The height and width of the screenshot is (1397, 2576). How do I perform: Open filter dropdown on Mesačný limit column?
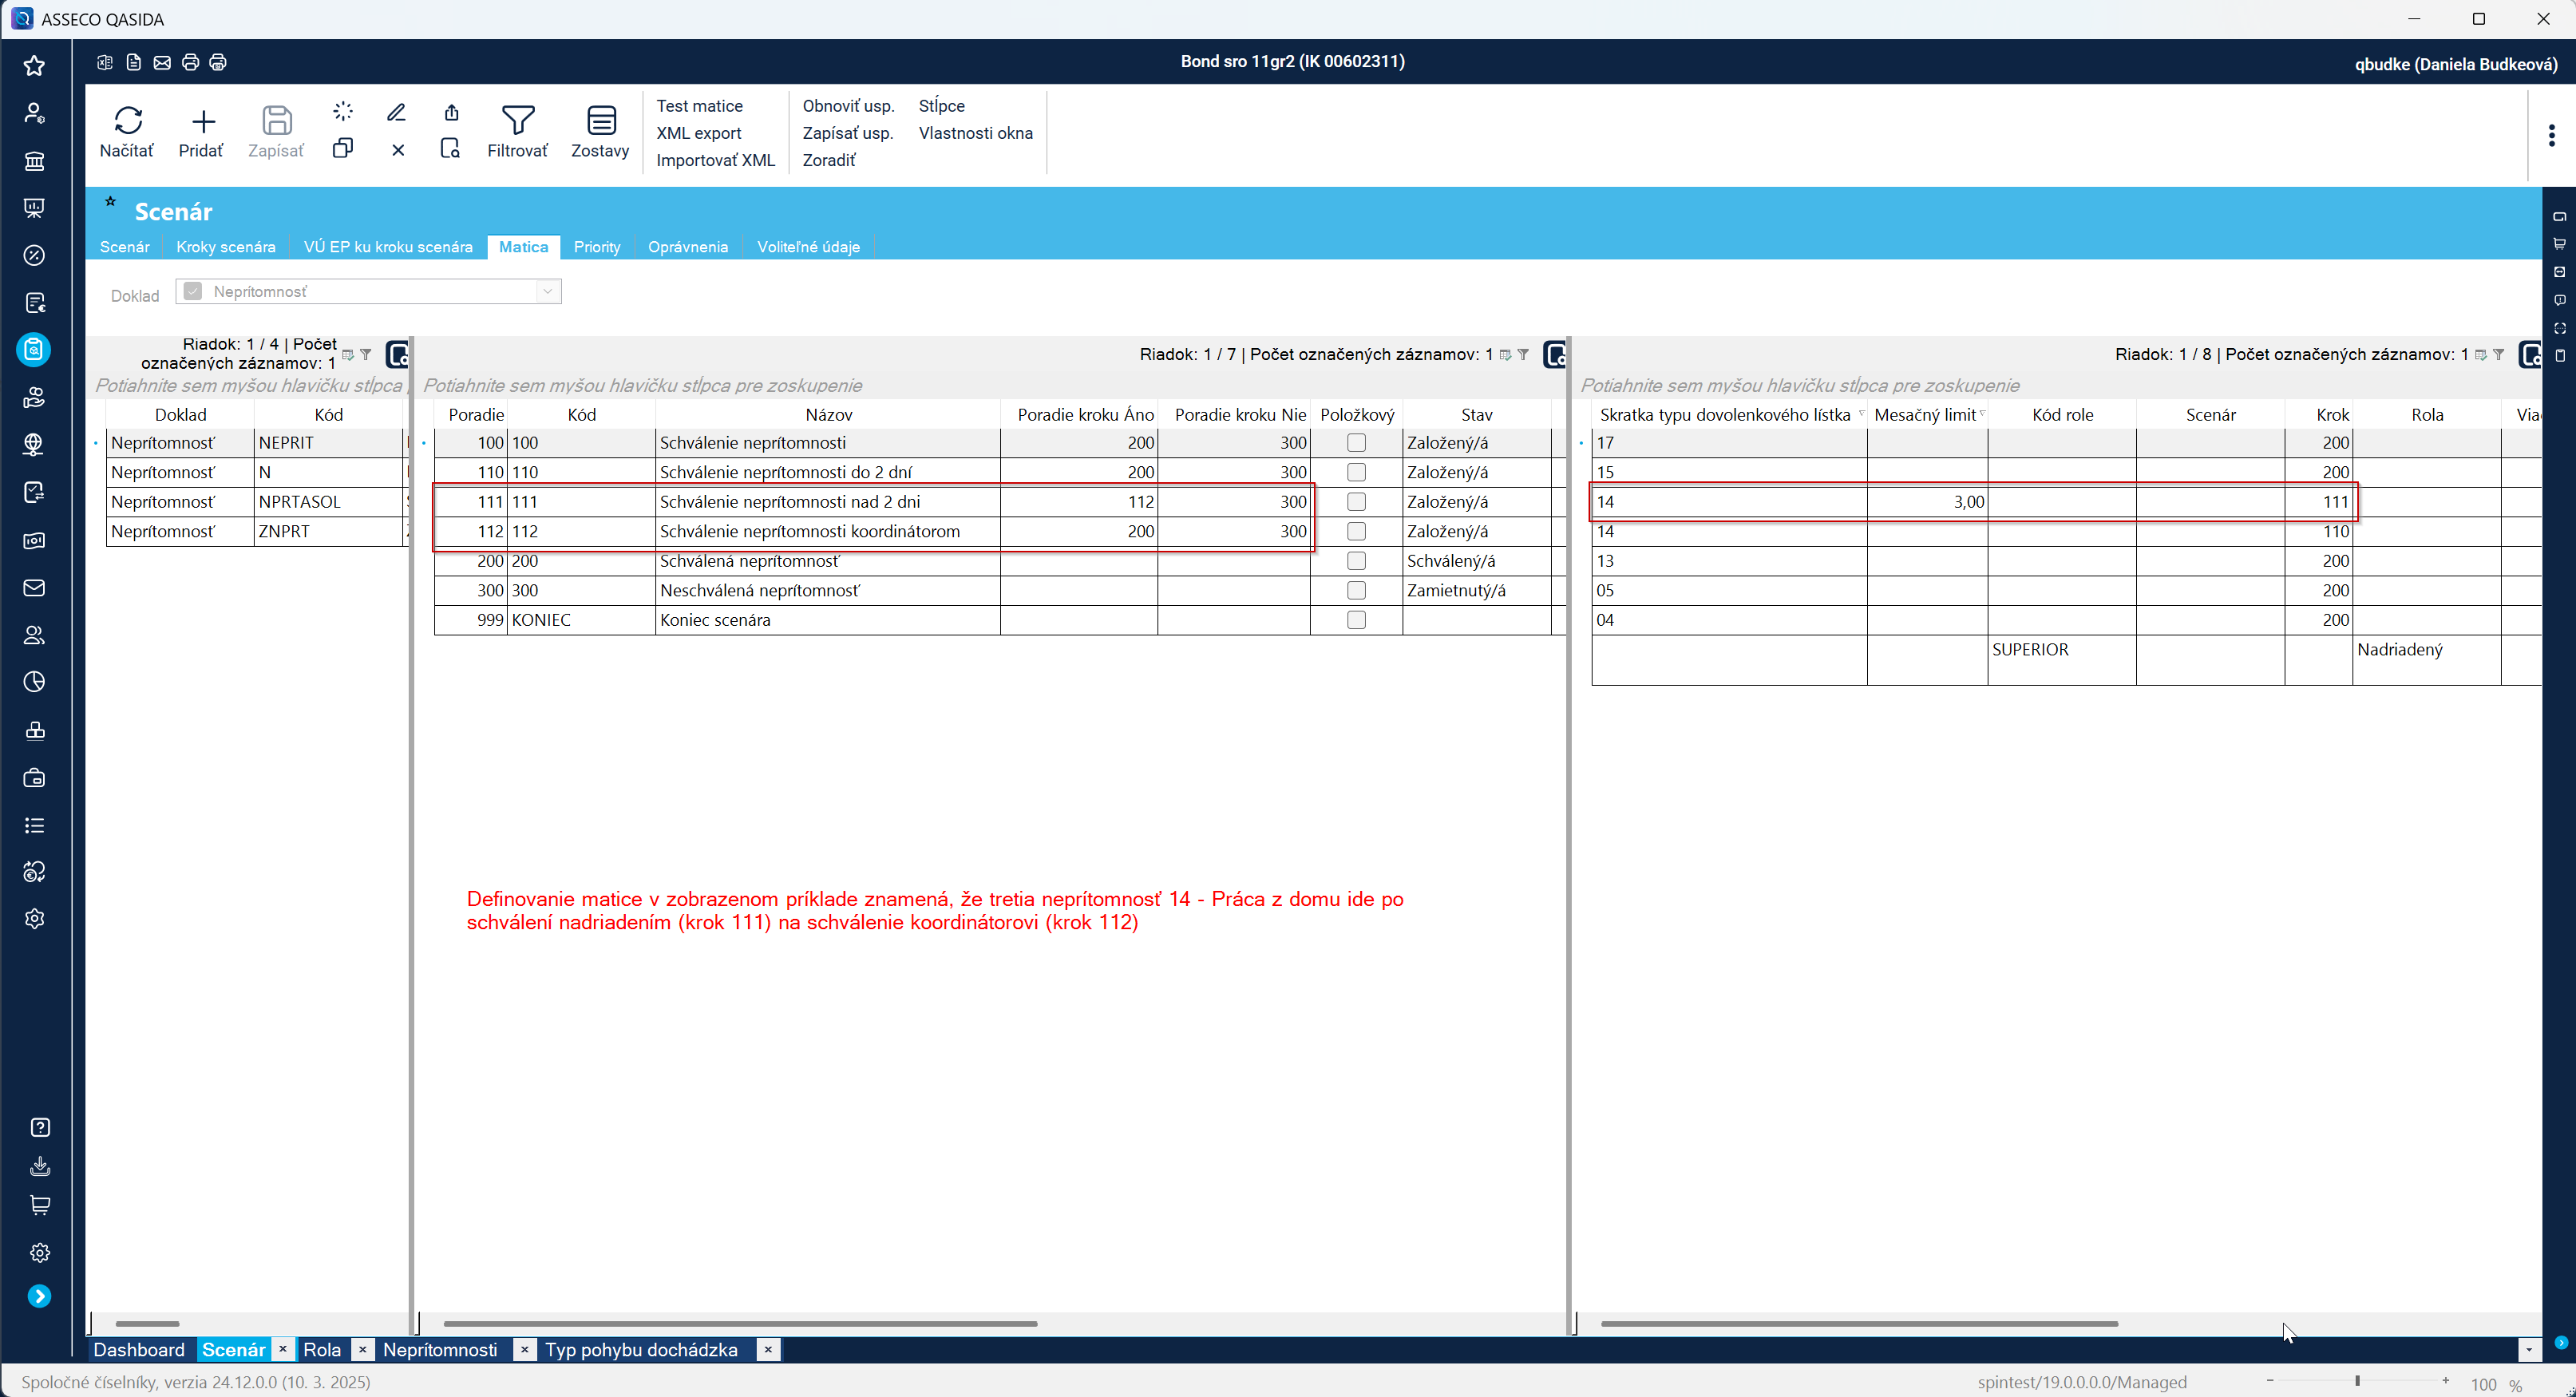(x=1982, y=413)
